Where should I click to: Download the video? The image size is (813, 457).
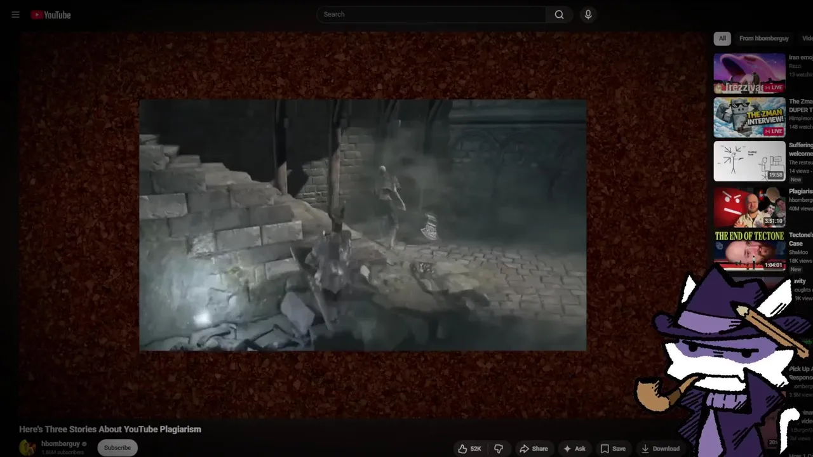point(661,449)
